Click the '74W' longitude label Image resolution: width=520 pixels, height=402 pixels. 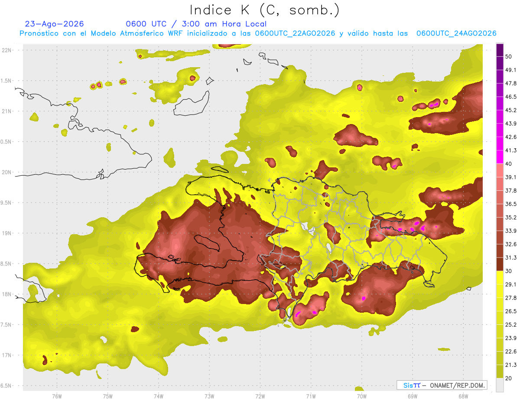159,396
